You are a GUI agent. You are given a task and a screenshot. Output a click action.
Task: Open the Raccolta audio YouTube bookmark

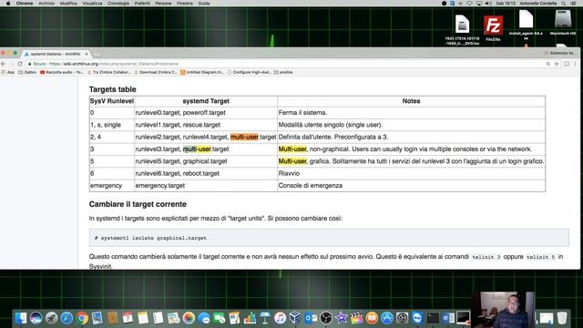pos(62,72)
